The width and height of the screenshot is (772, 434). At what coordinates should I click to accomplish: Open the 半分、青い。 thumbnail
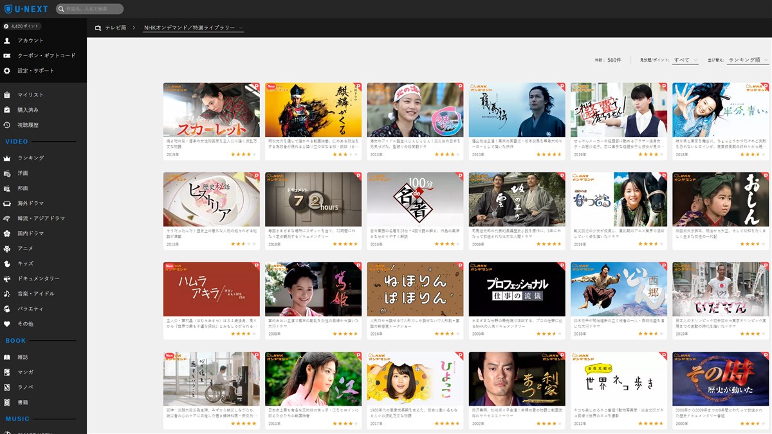[721, 109]
